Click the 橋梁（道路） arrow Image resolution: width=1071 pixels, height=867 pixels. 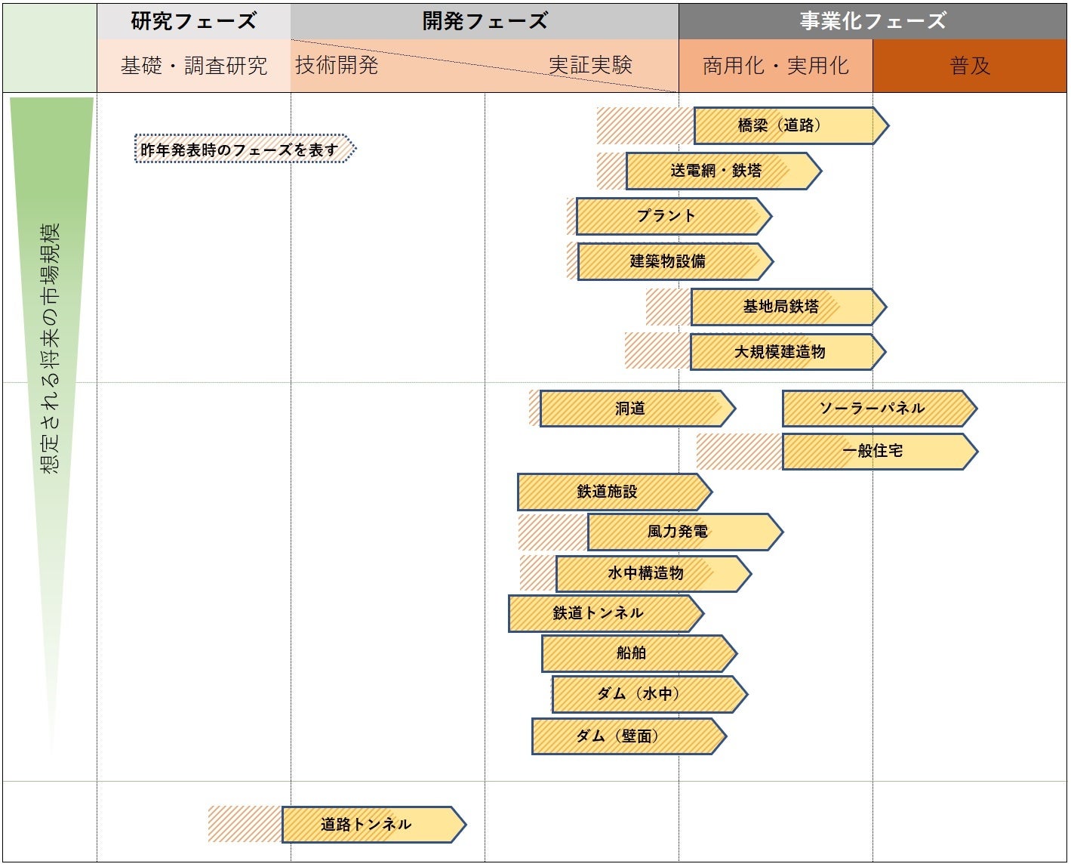tap(791, 125)
